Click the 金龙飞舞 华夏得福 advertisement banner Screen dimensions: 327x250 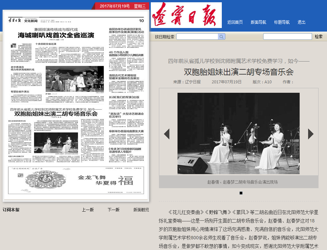tap(76, 180)
